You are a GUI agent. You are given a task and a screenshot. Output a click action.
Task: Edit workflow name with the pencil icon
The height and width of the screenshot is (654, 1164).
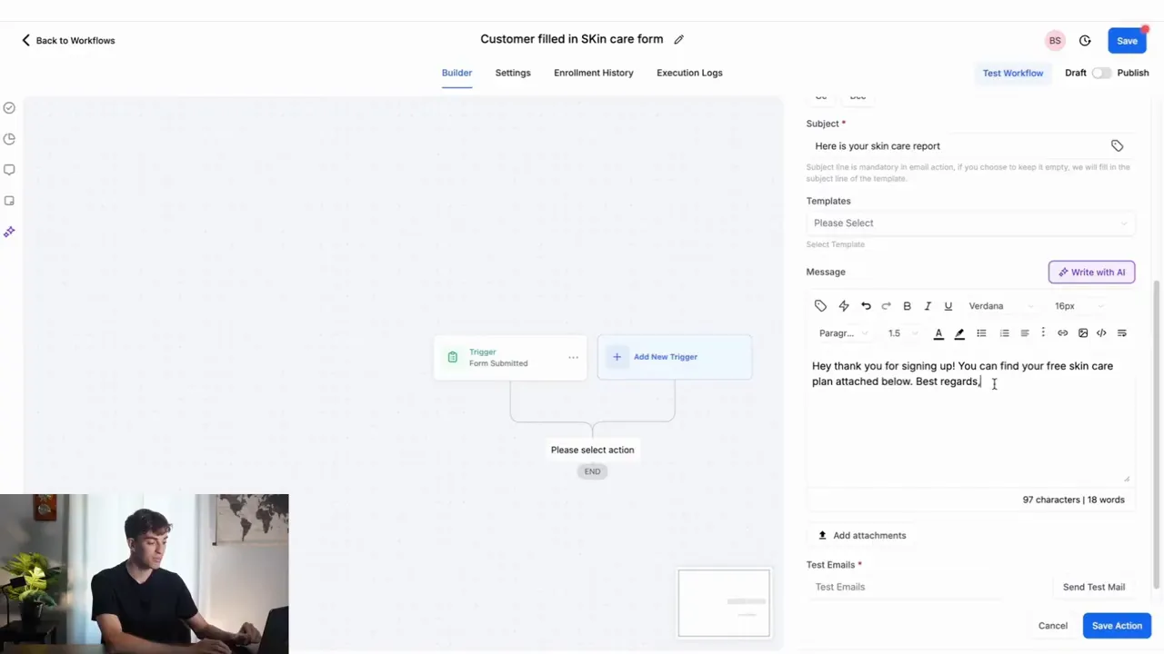coord(678,39)
